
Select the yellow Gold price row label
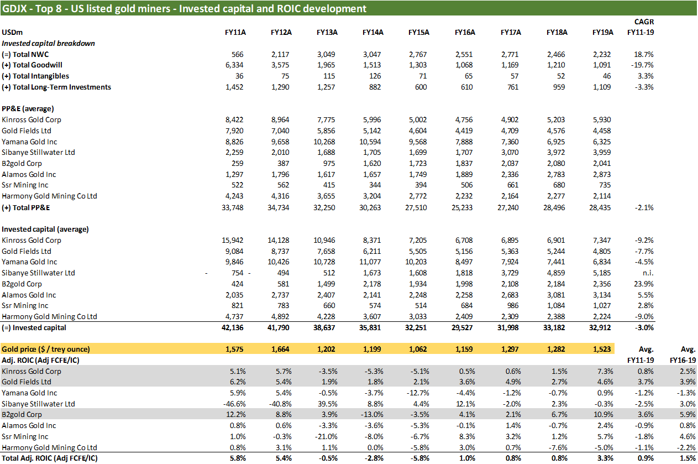coord(46,350)
